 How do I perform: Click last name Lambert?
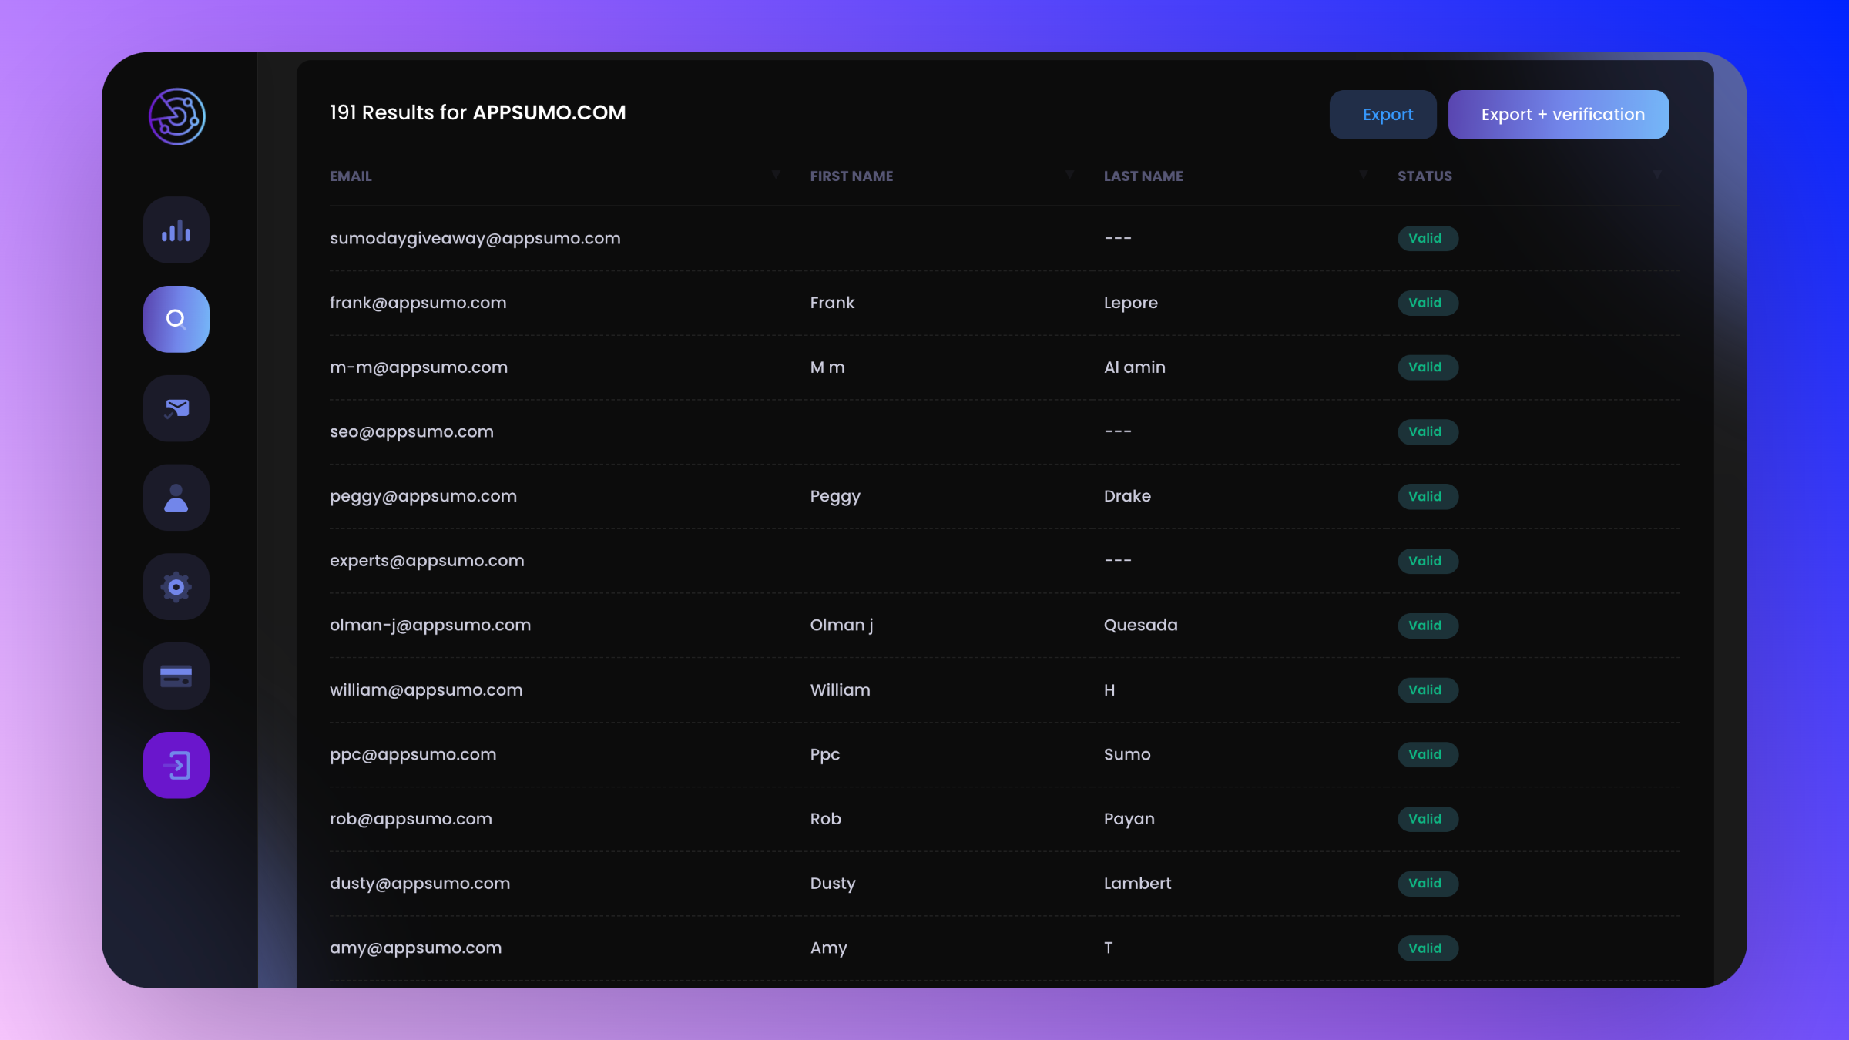coord(1137,884)
